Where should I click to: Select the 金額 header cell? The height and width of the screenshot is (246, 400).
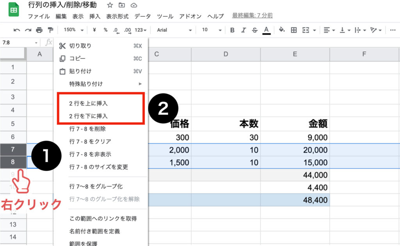tap(295, 124)
